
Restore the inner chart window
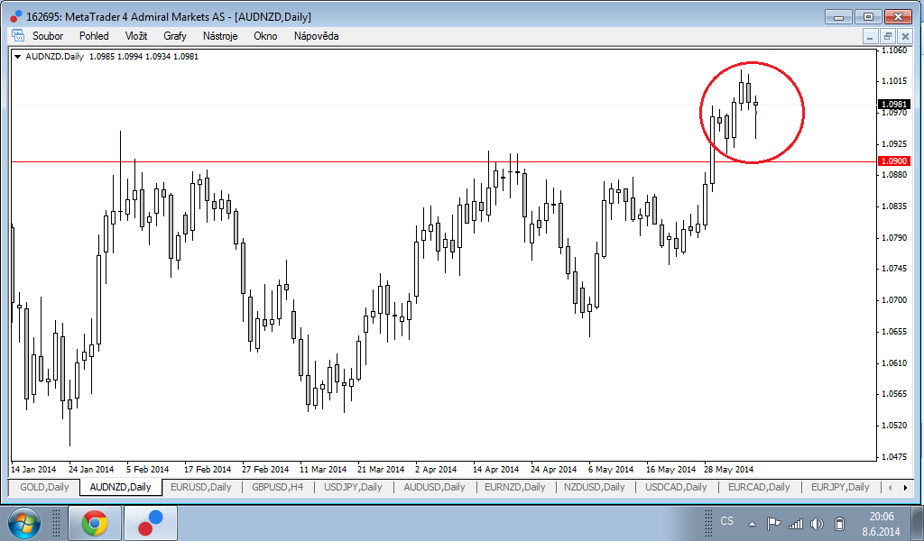click(x=888, y=36)
